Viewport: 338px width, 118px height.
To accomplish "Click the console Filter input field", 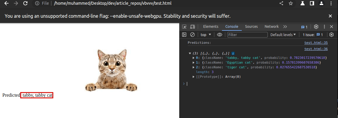I will coord(247,35).
